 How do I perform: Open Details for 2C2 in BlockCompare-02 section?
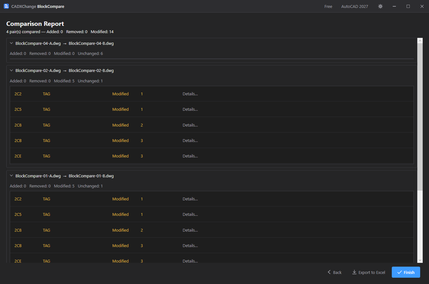click(190, 94)
